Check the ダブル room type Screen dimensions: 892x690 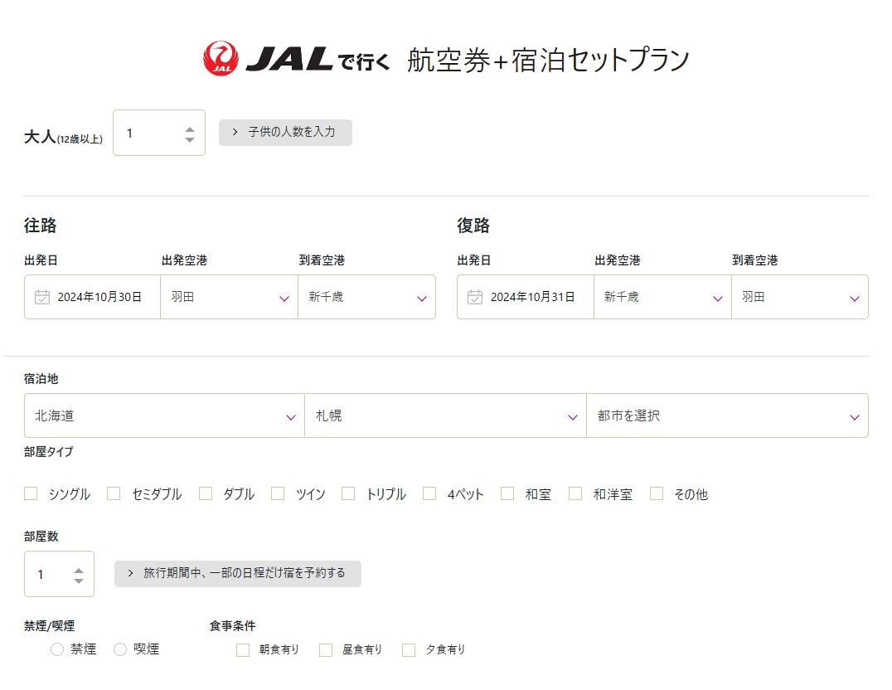206,493
